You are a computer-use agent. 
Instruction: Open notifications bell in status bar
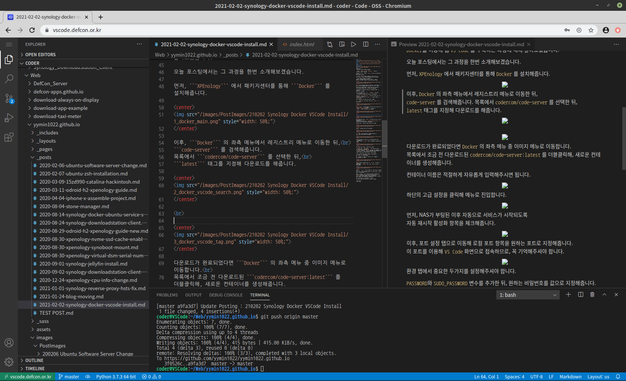618,377
